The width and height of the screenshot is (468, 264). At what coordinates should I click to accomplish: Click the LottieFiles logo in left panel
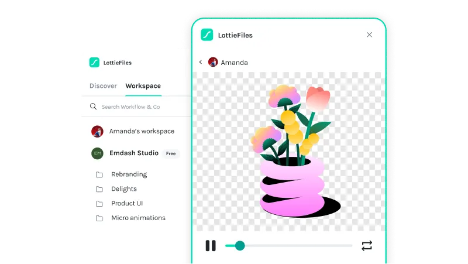click(94, 63)
